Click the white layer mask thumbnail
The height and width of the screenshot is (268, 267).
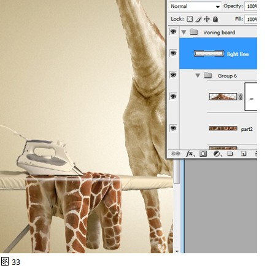251,97
